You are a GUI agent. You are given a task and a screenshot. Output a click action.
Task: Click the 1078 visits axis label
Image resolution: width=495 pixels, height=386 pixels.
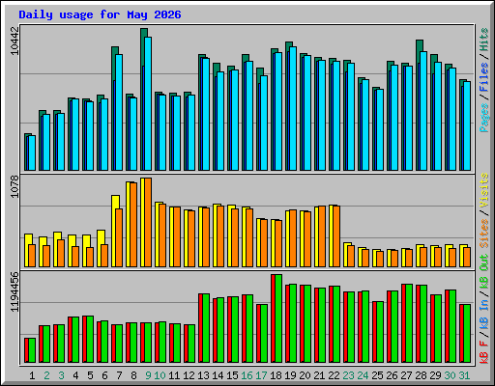click(x=15, y=186)
